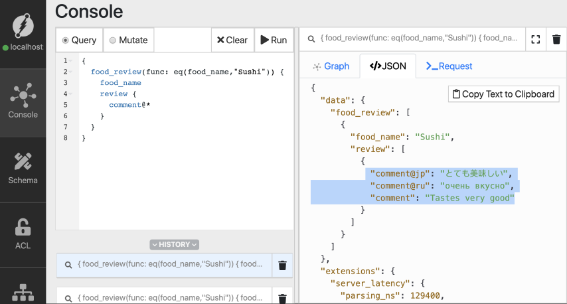Open the cluster icon at sidebar bottom
This screenshot has height=304, width=567.
(x=23, y=292)
